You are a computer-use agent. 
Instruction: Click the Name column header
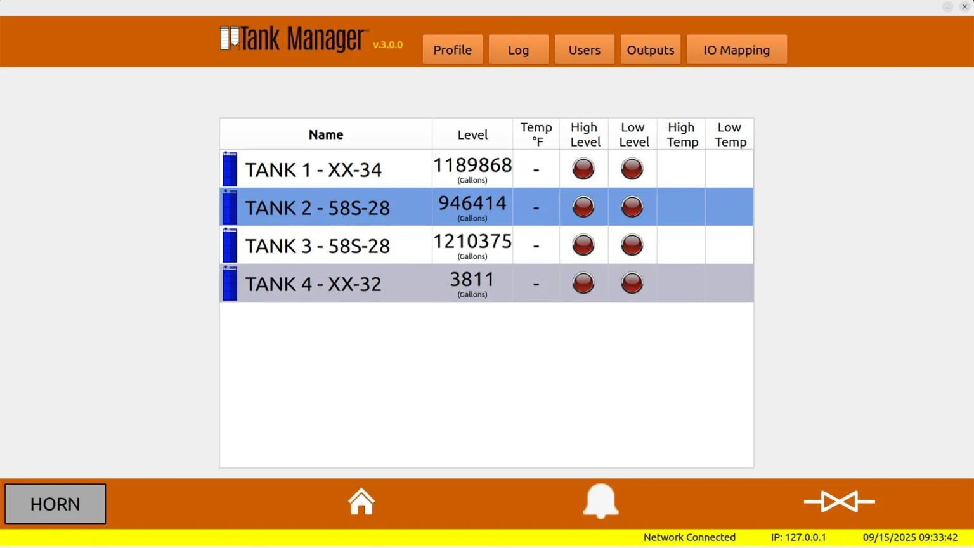[x=326, y=134]
